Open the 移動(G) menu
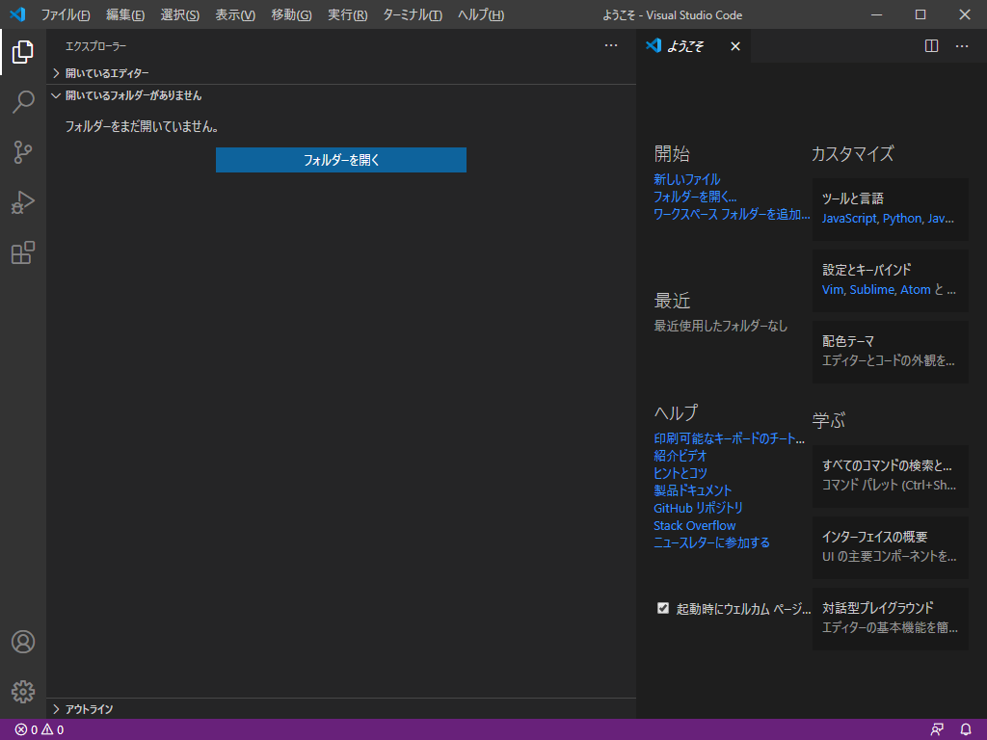Screen dimensions: 987x740 291,14
